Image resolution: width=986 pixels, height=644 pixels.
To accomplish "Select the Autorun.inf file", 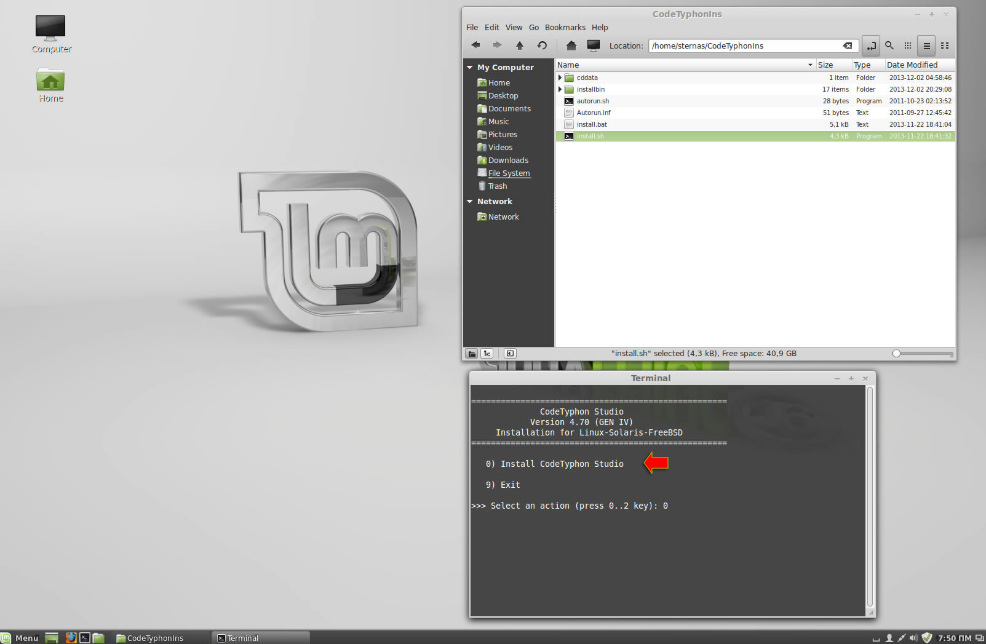I will pos(594,113).
